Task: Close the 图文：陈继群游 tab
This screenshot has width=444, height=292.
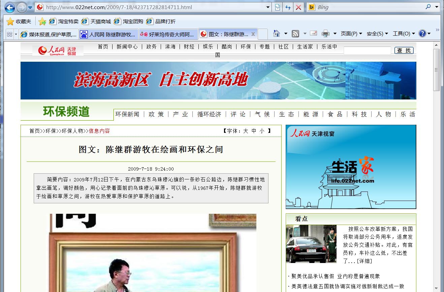Action: (x=253, y=34)
